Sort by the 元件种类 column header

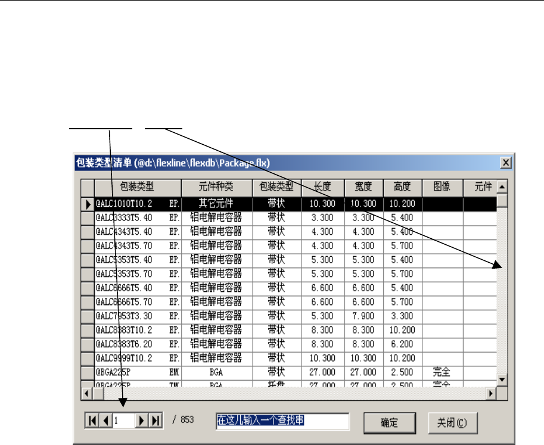(217, 187)
